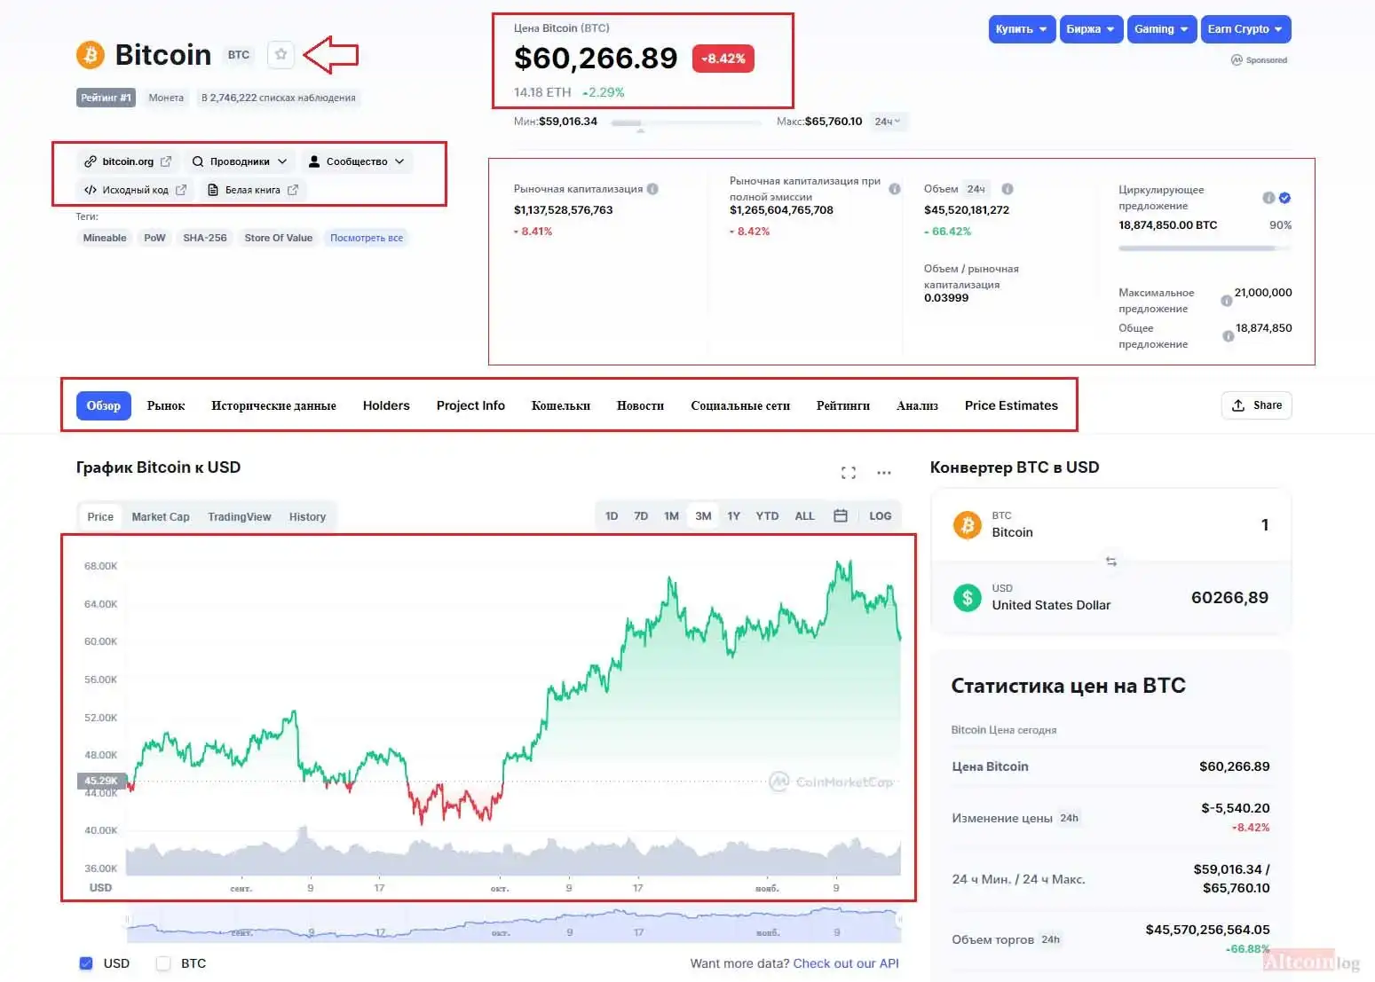Open fullscreen chart view icon
The image size is (1375, 982).
tap(848, 473)
